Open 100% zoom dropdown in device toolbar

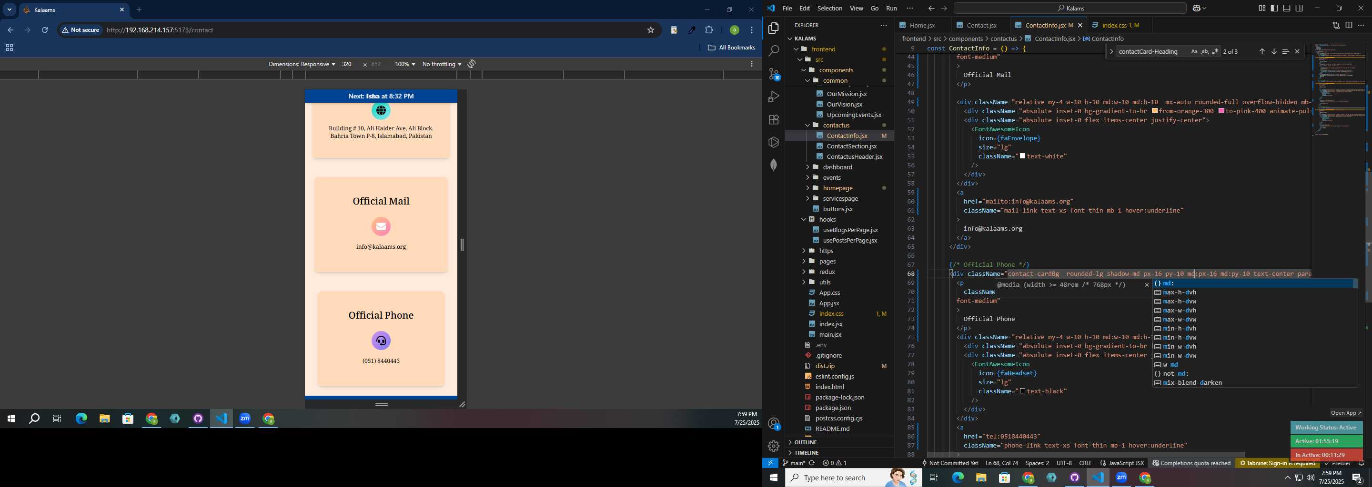click(x=405, y=64)
